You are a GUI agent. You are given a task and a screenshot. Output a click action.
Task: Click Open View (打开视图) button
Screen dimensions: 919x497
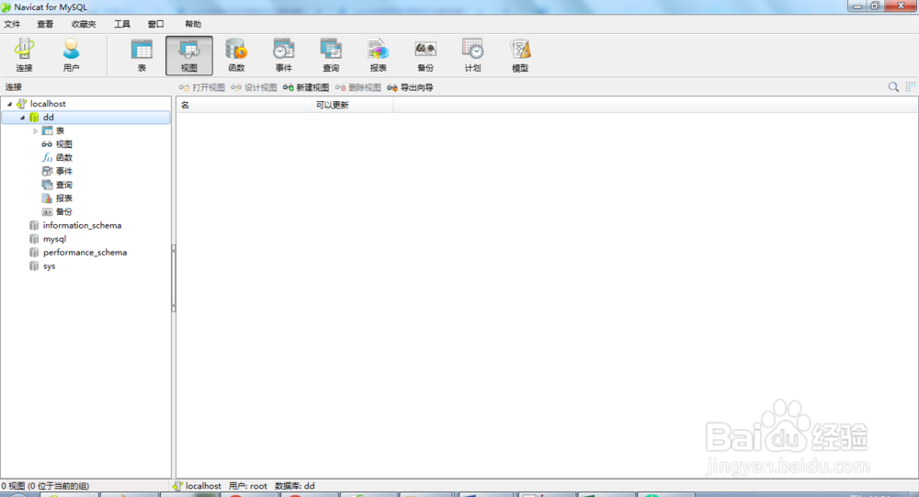[201, 87]
